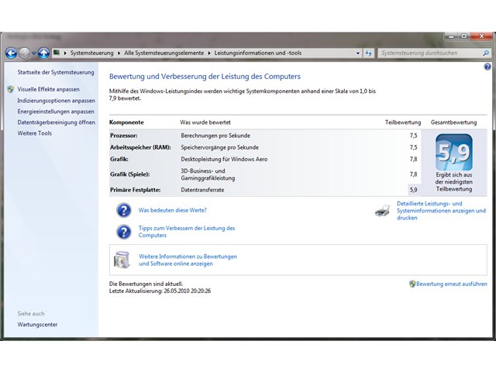Click the printer icon for detailed information

(382, 210)
